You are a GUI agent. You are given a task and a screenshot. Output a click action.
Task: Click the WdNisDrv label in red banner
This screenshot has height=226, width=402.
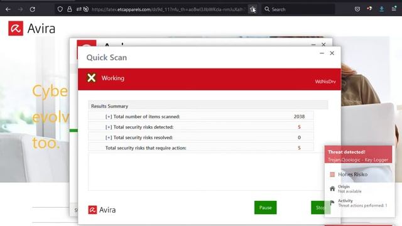coord(325,82)
